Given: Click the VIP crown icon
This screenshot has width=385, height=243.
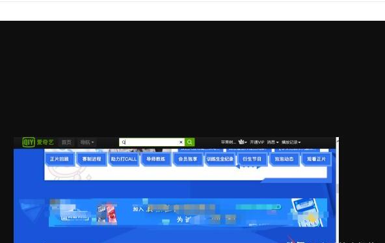Looking at the screenshot, I should pyautogui.click(x=242, y=142).
